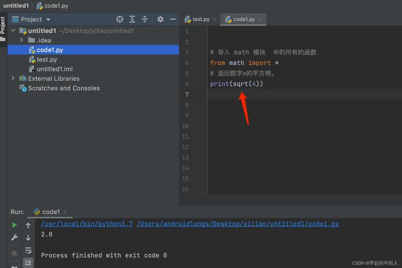Screen dimensions: 402x268
Task: Collapse the untitled1 project root
Action: point(13,31)
